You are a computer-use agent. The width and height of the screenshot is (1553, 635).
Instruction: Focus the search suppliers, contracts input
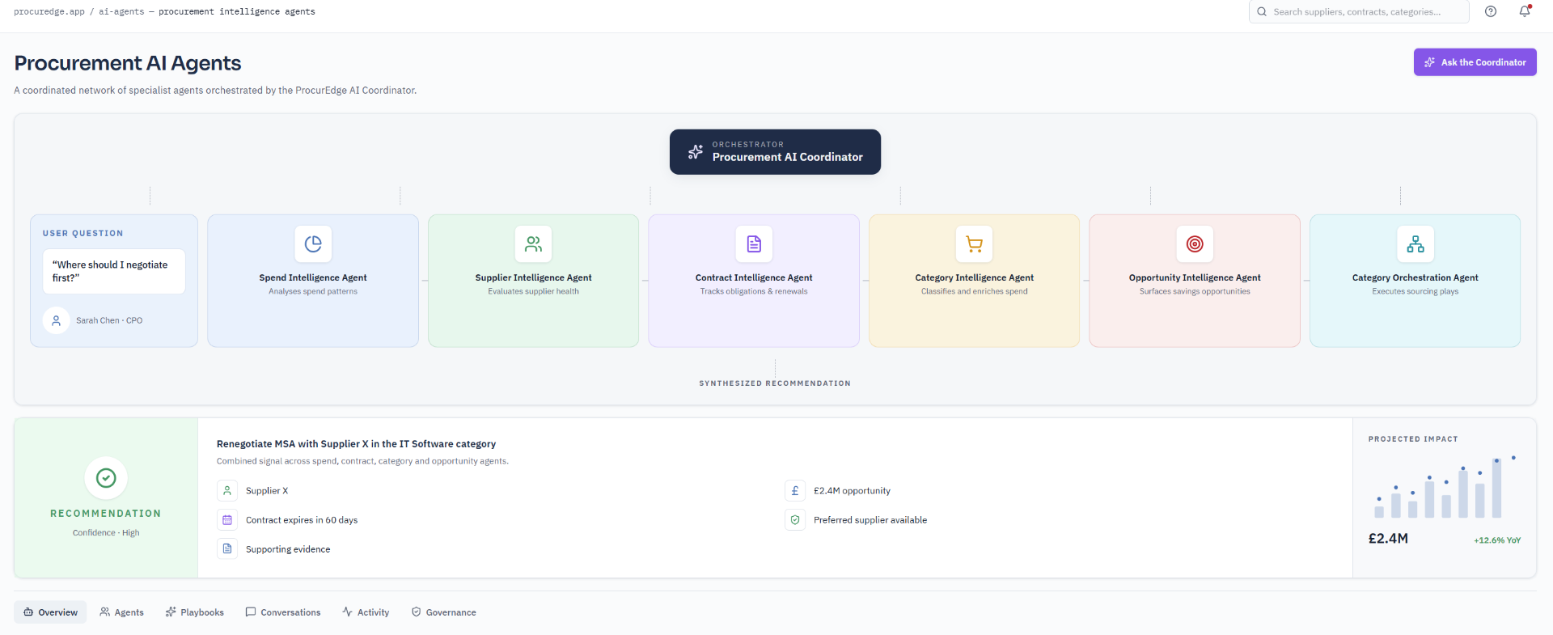[1359, 12]
